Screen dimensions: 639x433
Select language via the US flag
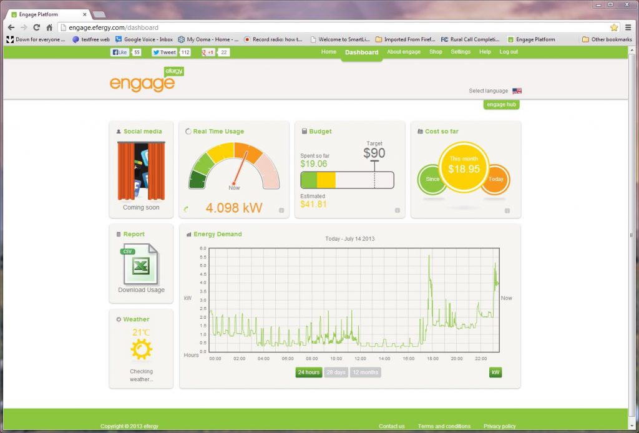coord(517,91)
